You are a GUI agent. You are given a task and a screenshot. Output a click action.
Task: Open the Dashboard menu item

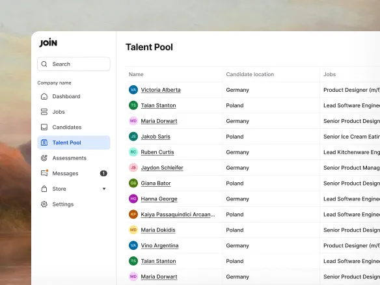tap(74, 96)
